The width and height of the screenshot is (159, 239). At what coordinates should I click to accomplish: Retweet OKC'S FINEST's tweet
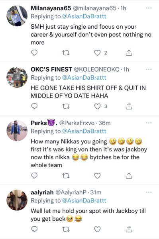click(x=66, y=106)
